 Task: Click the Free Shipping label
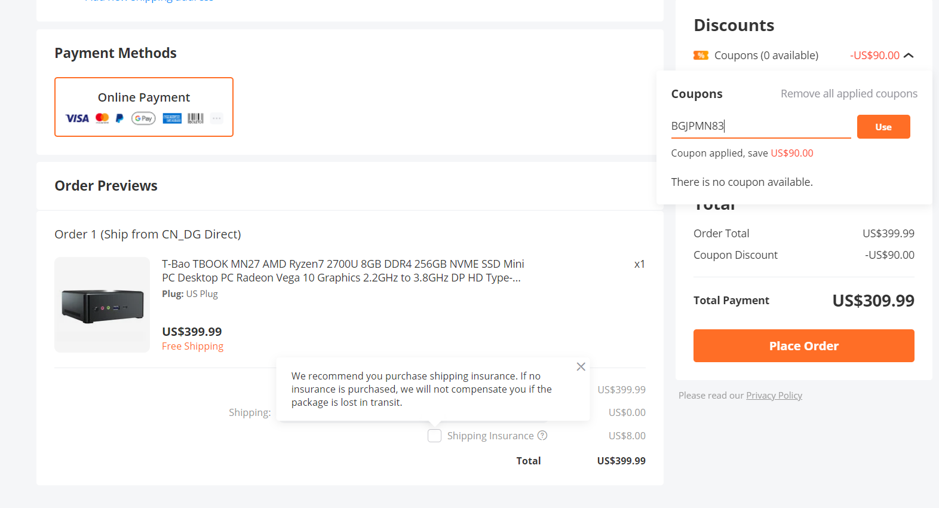click(x=192, y=346)
